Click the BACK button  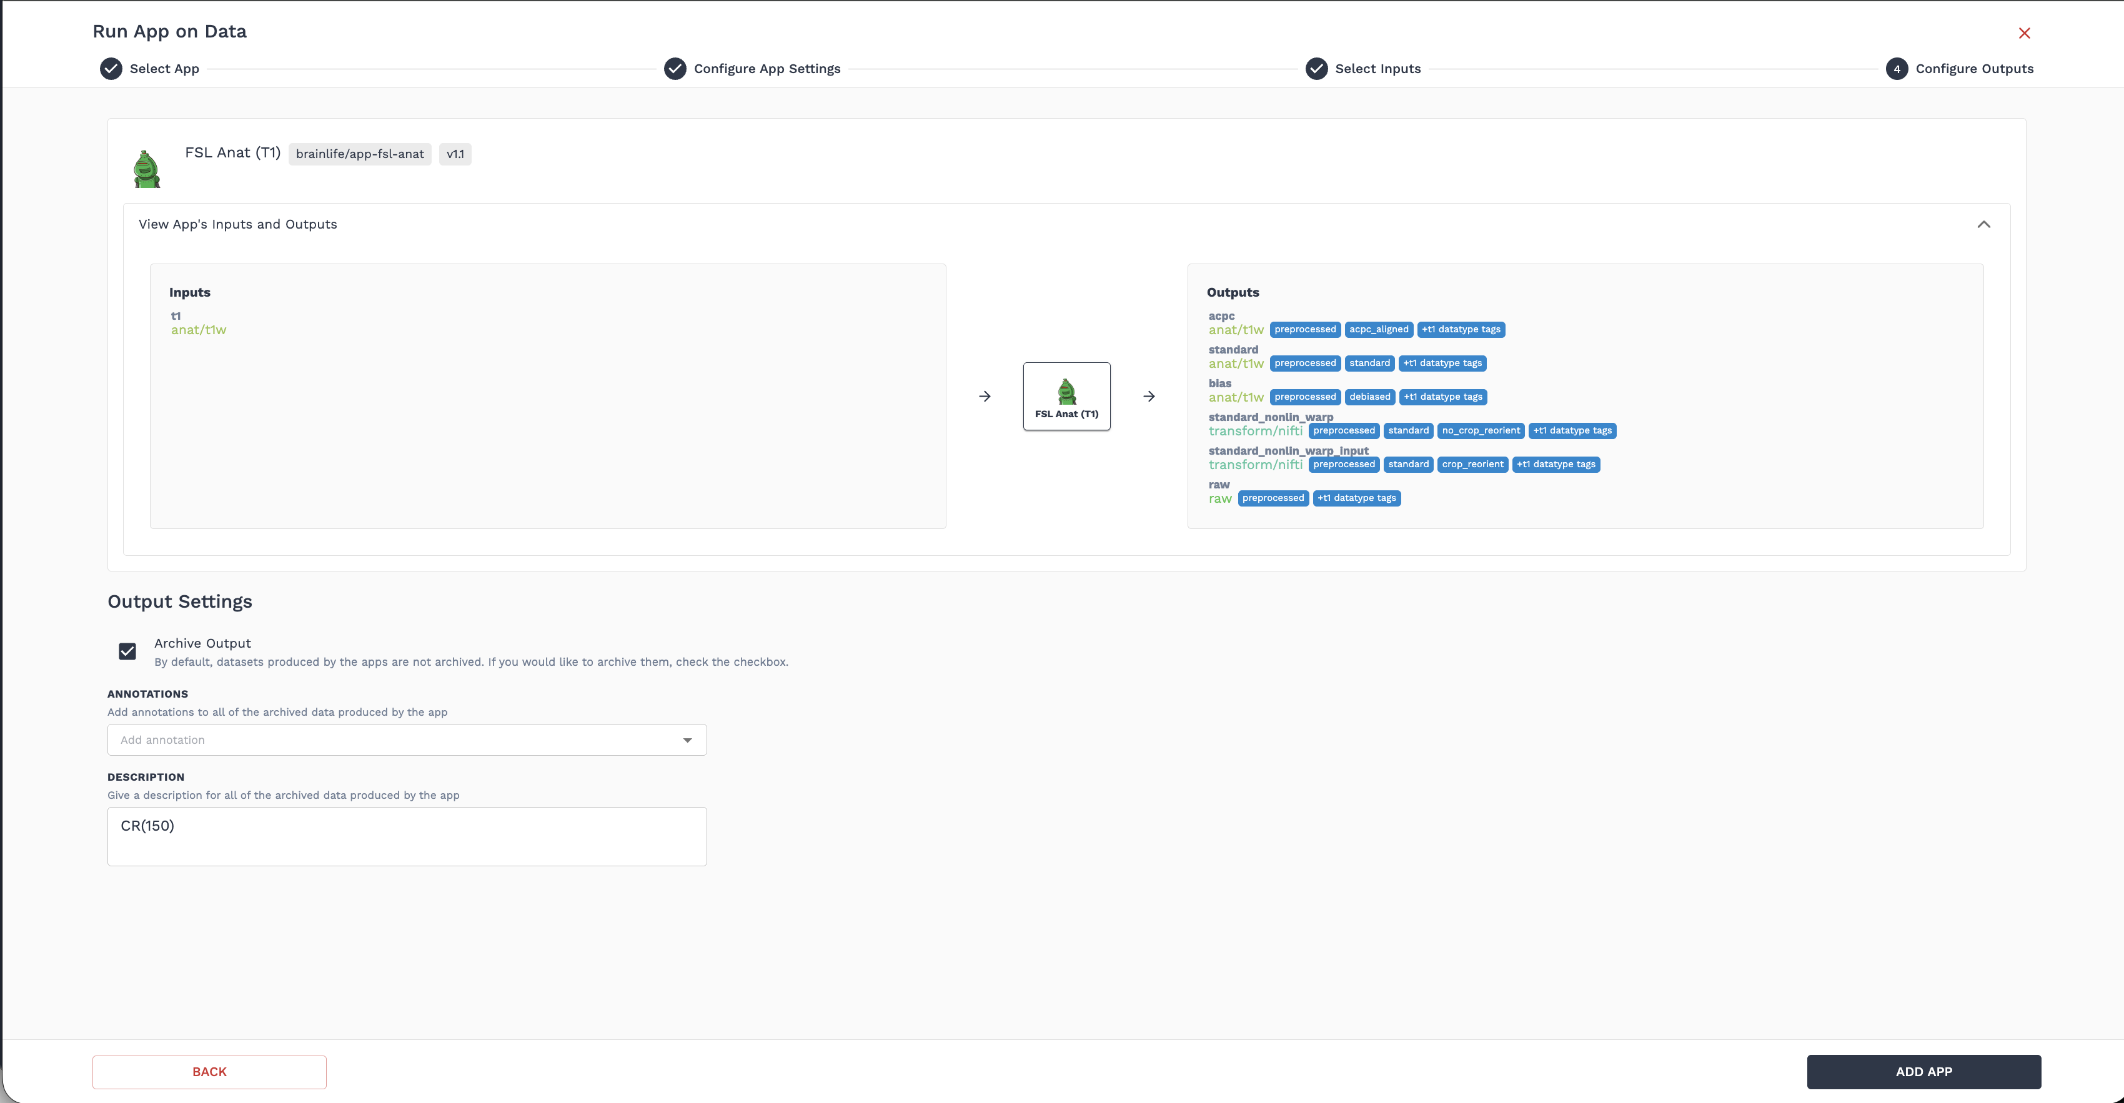coord(209,1072)
